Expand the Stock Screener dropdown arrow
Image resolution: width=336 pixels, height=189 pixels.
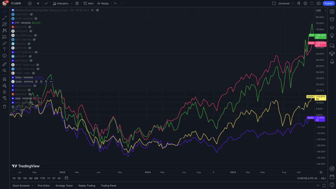(32, 186)
